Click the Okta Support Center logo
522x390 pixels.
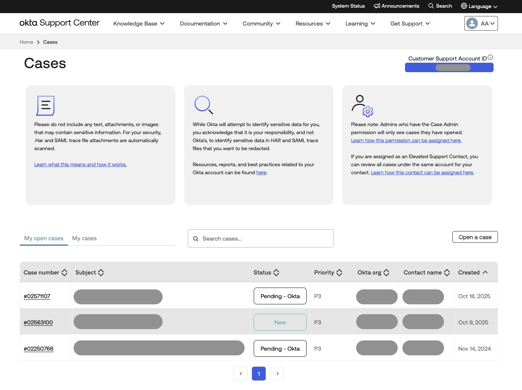point(59,23)
